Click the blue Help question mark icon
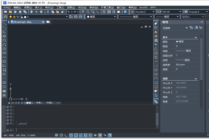The width and height of the screenshot is (209, 139). (x=125, y=12)
